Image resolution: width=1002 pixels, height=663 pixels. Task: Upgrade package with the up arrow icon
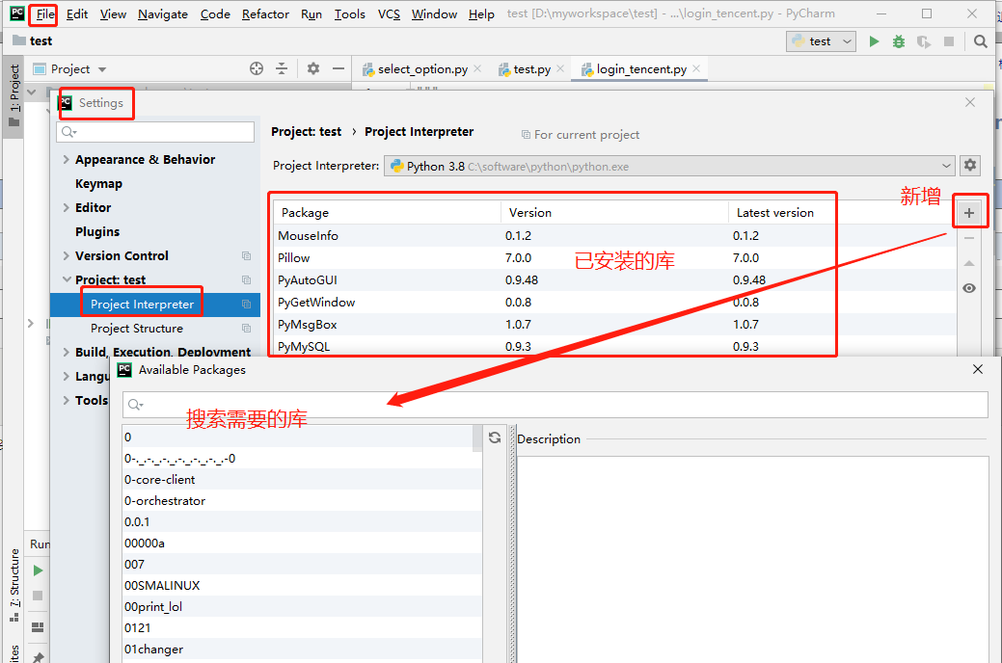[x=969, y=263]
